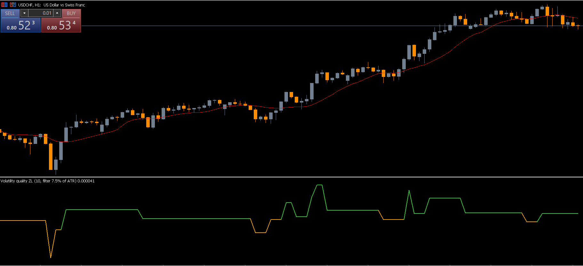Viewport: 583px width, 266px height.
Task: Click the sharp narrow green indicator spike
Action: [x=409, y=191]
